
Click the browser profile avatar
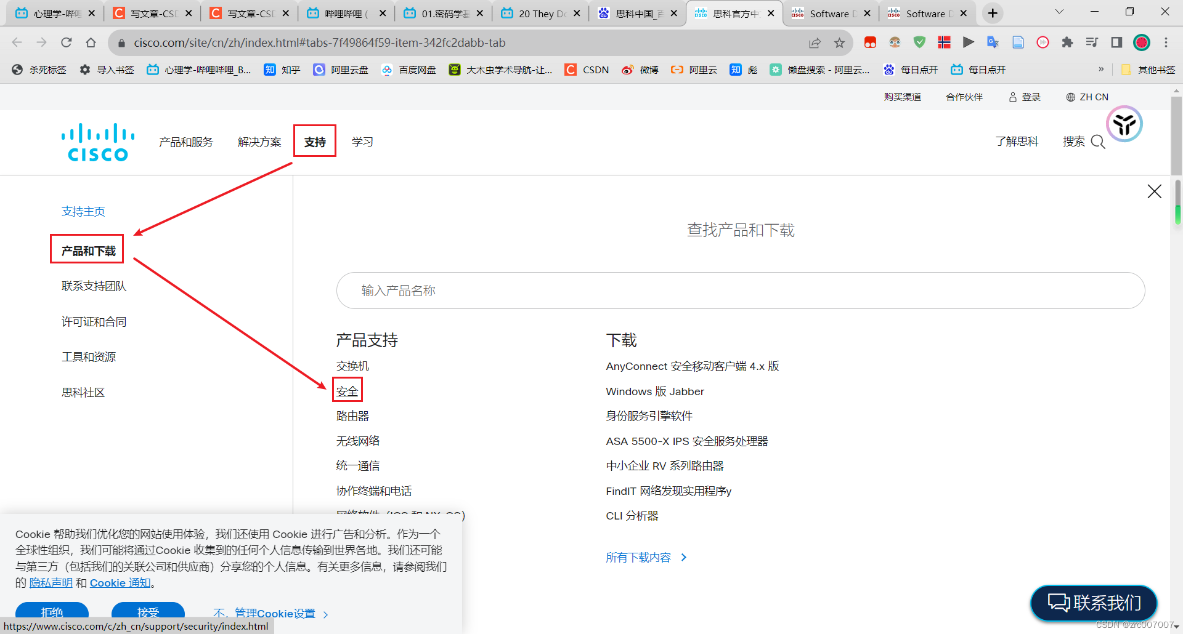[x=1142, y=42]
